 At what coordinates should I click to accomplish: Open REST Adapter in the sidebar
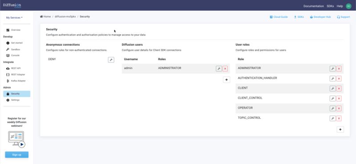pos(16,74)
